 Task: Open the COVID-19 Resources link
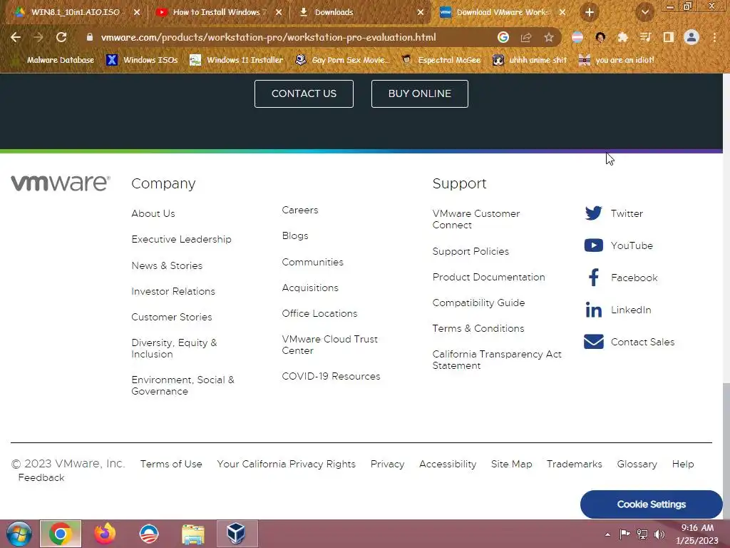(x=331, y=376)
